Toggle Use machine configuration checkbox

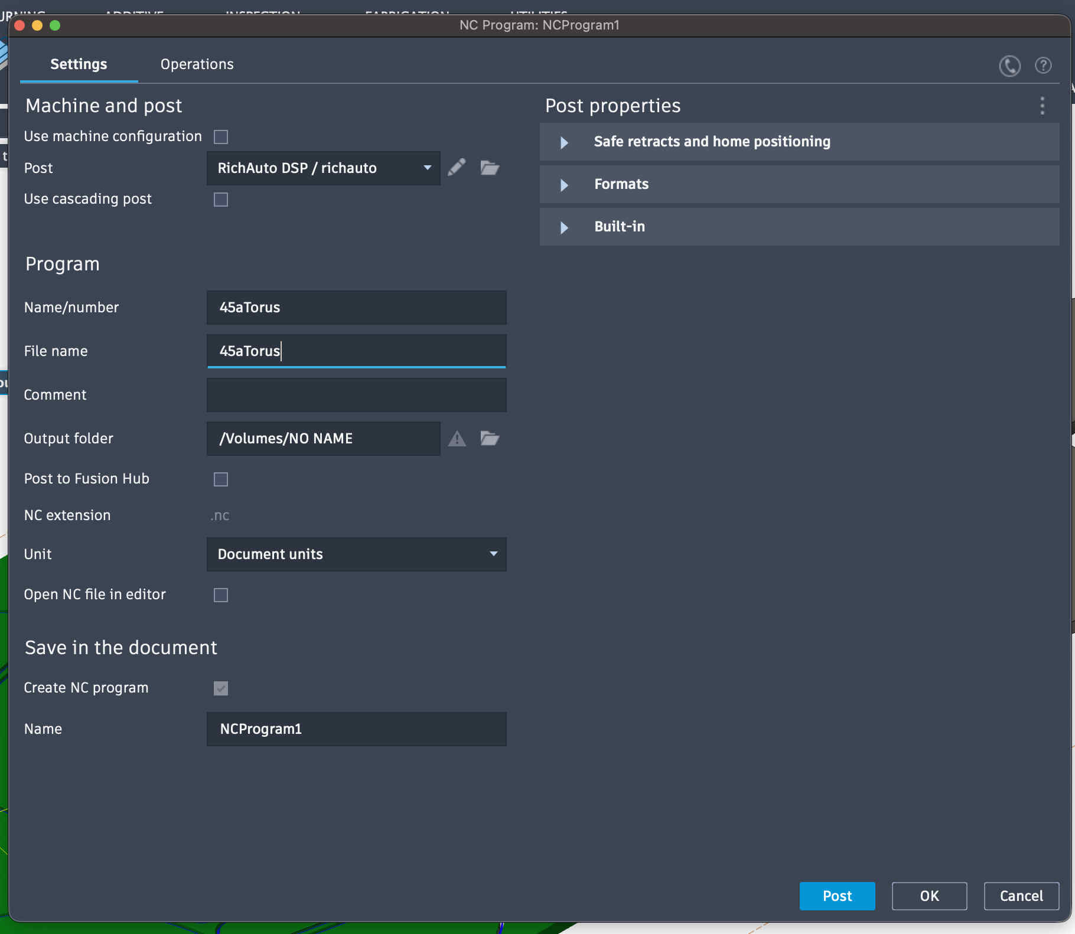(x=221, y=137)
